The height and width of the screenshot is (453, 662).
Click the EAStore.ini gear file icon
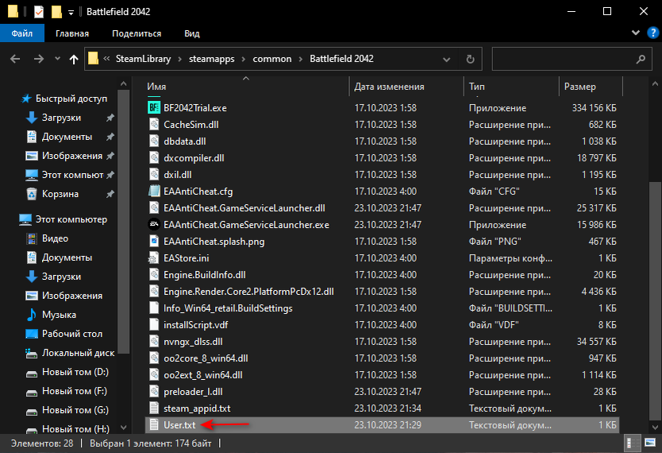(x=154, y=257)
